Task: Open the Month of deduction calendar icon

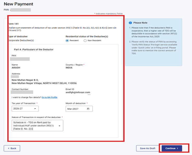Action: pyautogui.click(x=88, y=109)
